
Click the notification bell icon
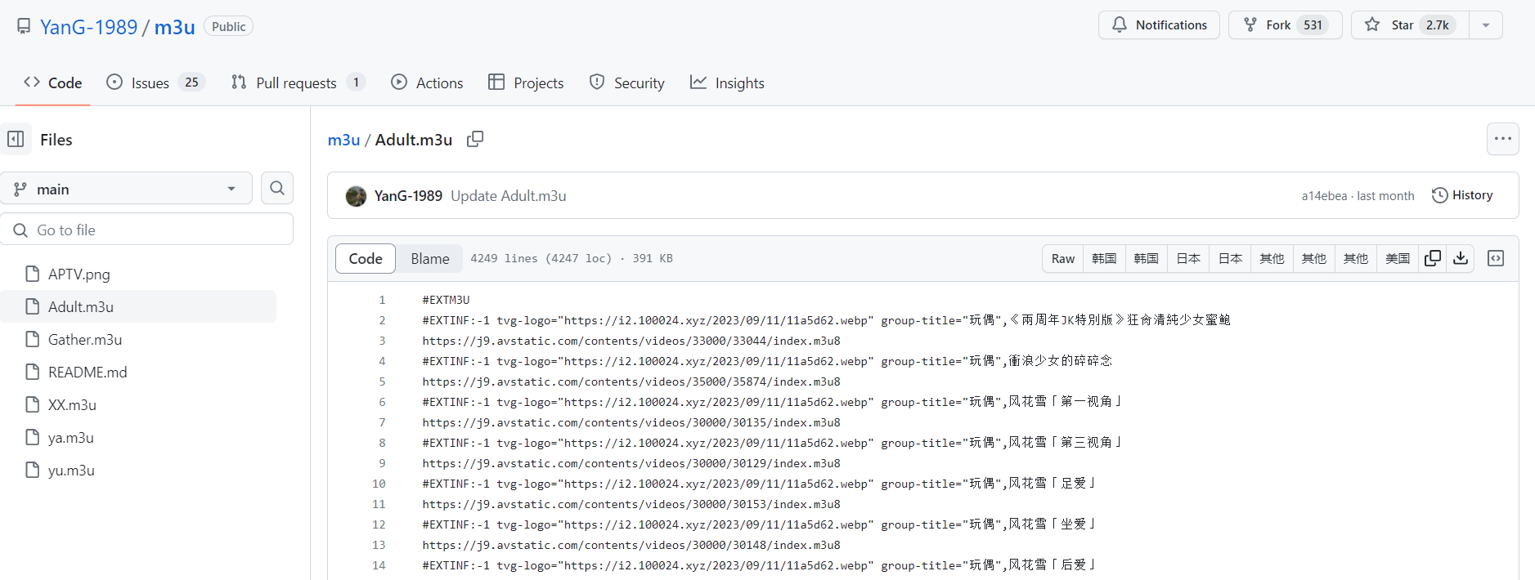pyautogui.click(x=1120, y=25)
